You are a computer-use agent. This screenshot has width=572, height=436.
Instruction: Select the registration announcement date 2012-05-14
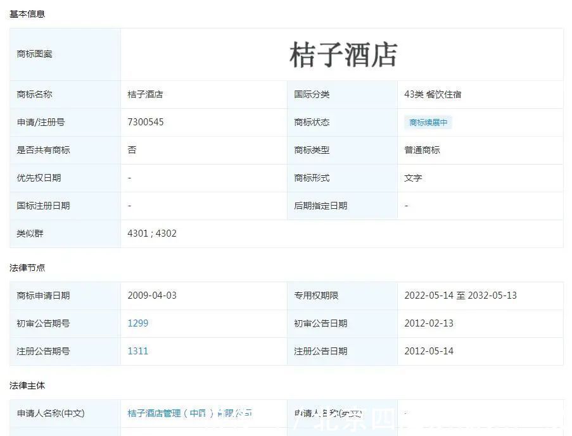(x=429, y=351)
